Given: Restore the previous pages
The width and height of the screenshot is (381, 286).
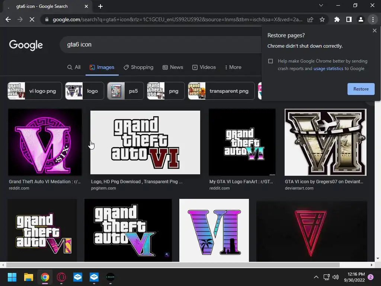Looking at the screenshot, I should click(x=361, y=89).
